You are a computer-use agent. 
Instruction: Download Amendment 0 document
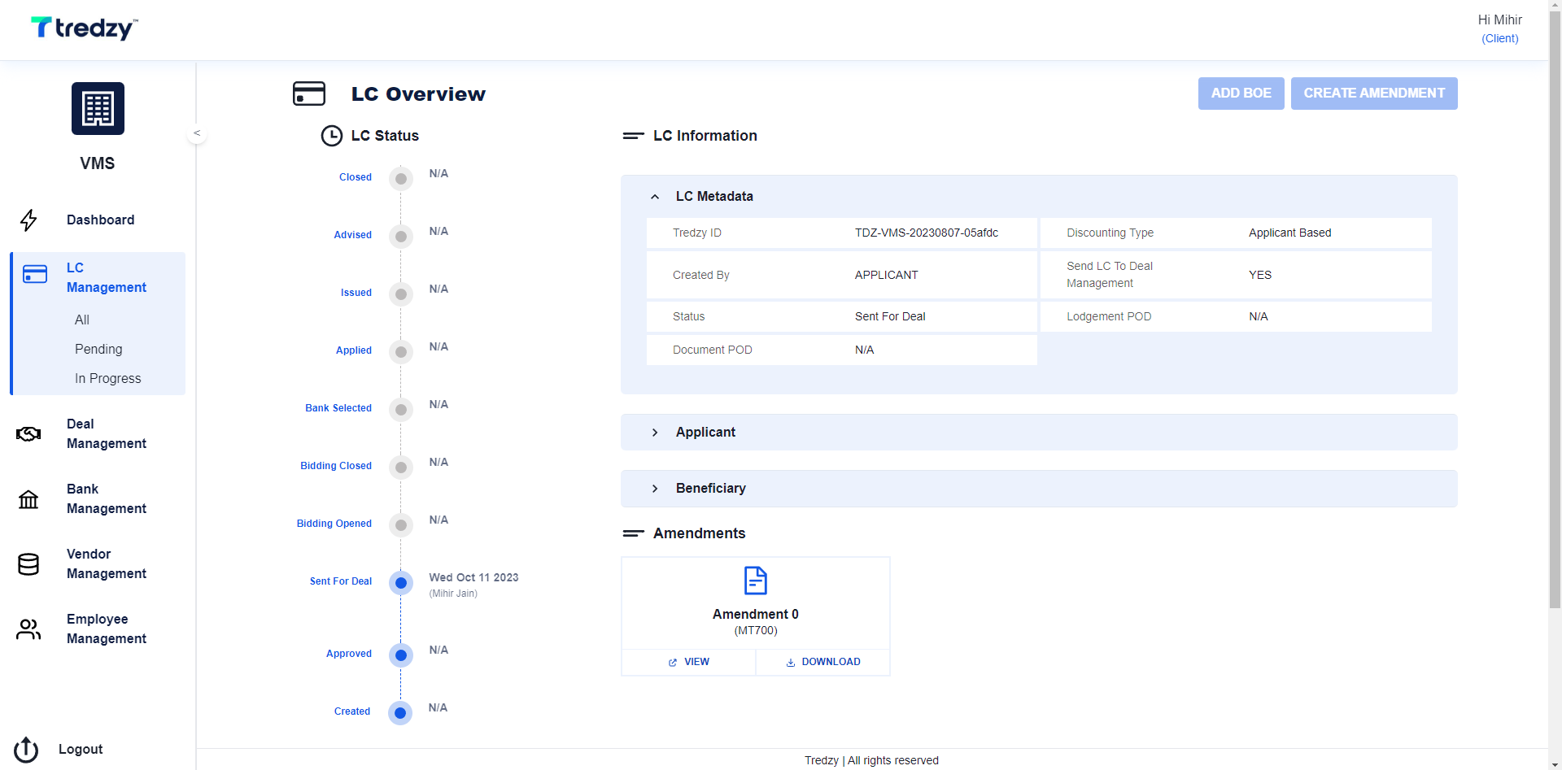823,662
